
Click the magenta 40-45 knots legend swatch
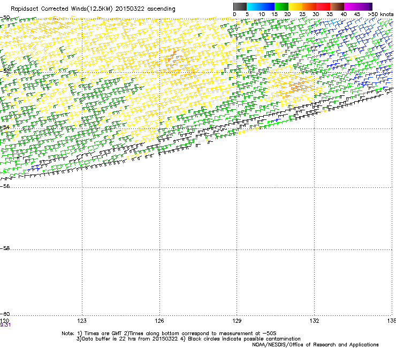pyautogui.click(x=351, y=6)
